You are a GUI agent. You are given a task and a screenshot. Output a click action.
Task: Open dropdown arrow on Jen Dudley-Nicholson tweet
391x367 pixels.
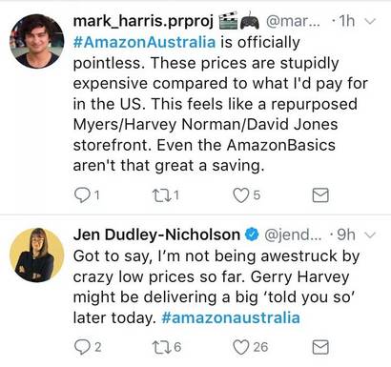pyautogui.click(x=370, y=235)
